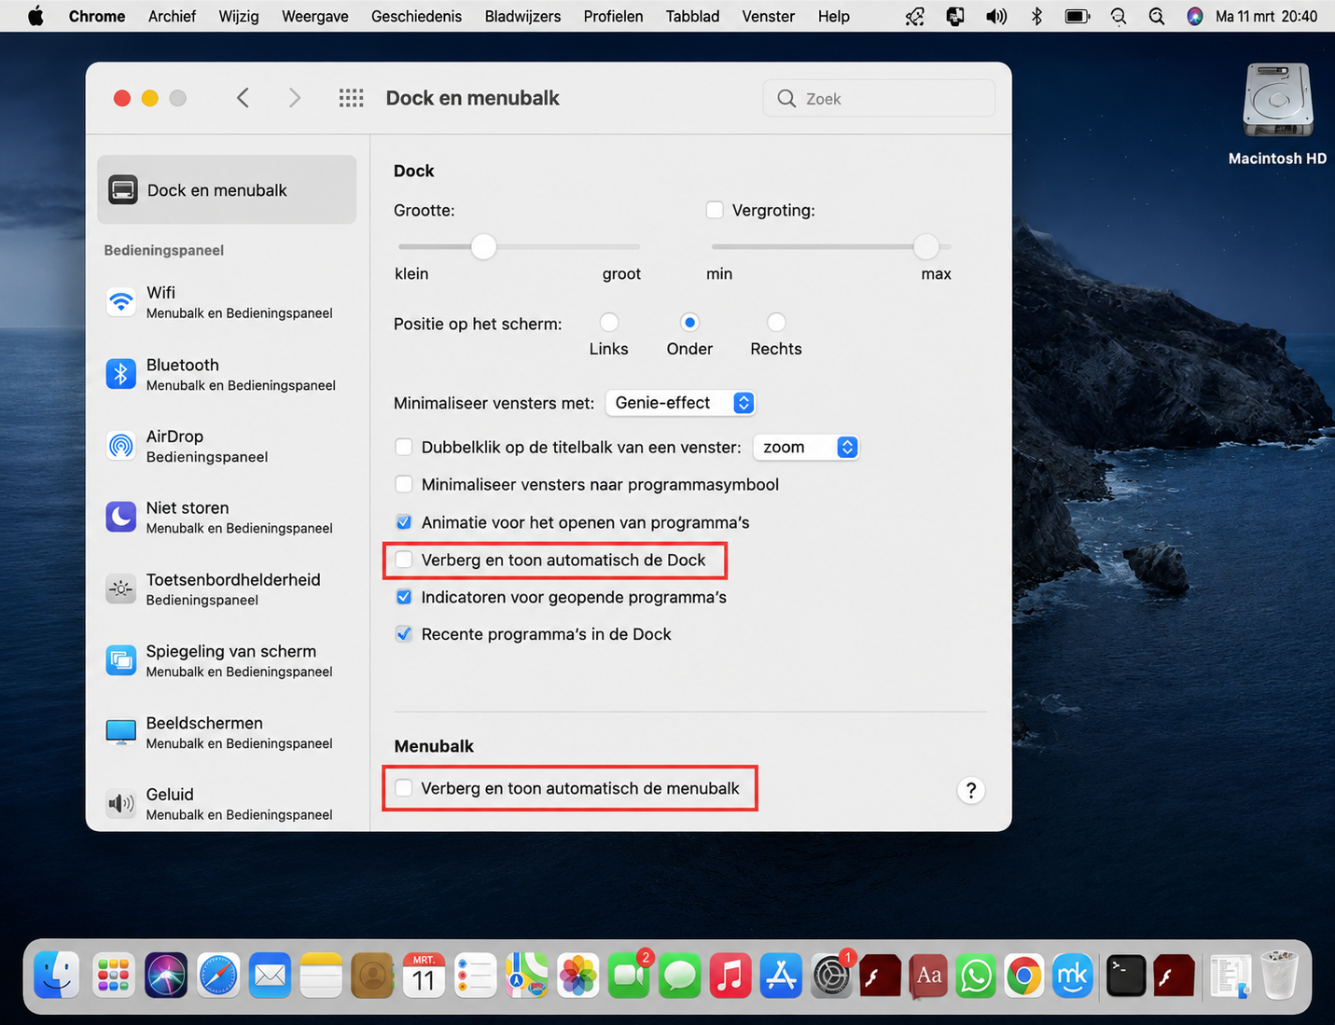Open the Apple menu
Viewport: 1335px width, 1025px height.
(x=35, y=16)
